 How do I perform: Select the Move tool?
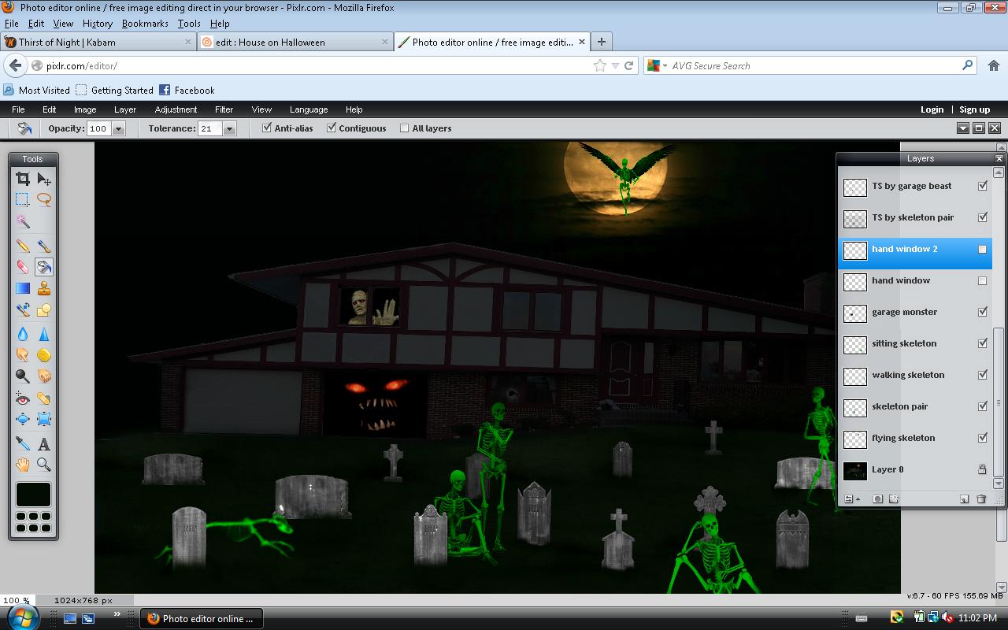44,180
